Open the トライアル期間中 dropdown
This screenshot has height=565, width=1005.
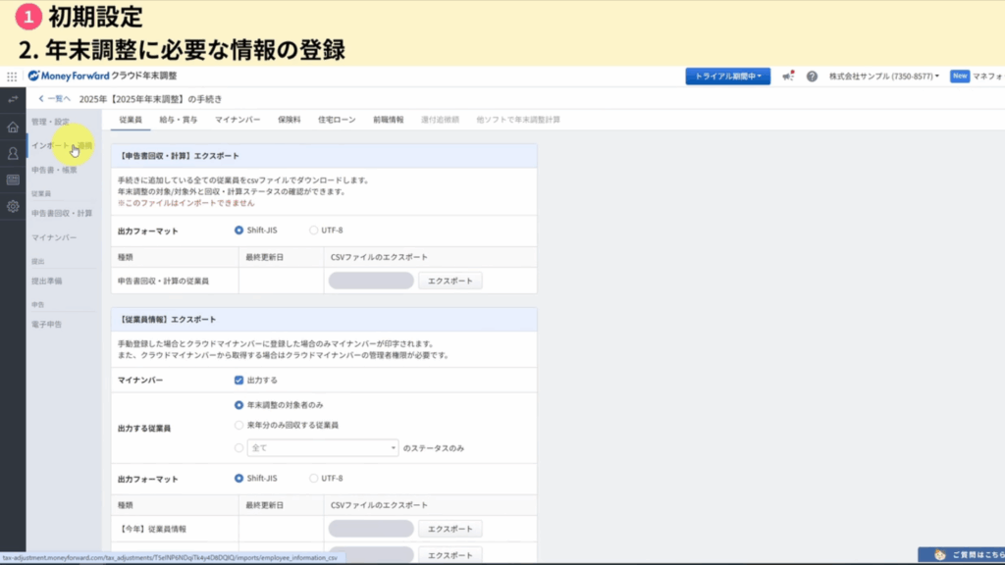[727, 76]
